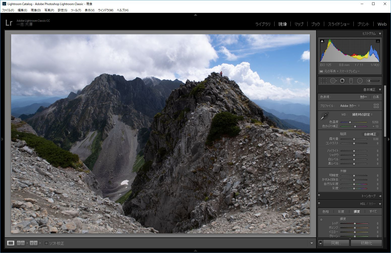The width and height of the screenshot is (391, 253).
Task: Click the 初期化 reset button
Action: click(366, 243)
